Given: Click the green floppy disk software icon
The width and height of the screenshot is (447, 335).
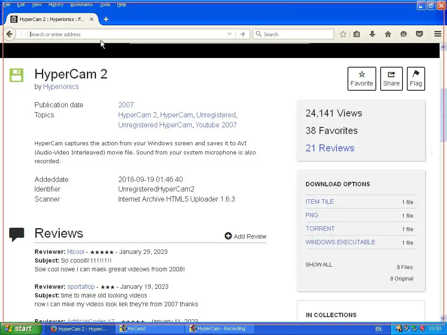Looking at the screenshot, I should click(x=17, y=75).
